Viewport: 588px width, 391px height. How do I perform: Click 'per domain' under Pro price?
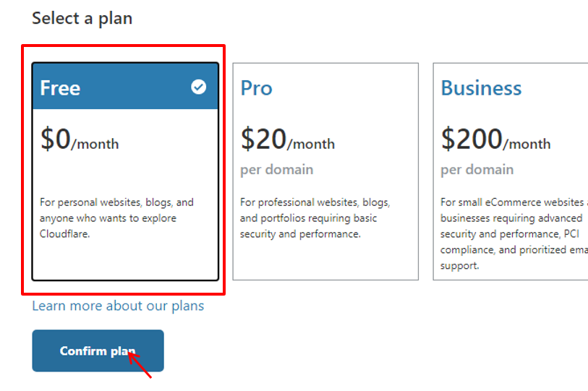coord(277,170)
